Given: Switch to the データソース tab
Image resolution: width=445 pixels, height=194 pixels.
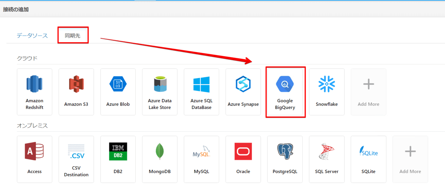Looking at the screenshot, I should pyautogui.click(x=32, y=36).
